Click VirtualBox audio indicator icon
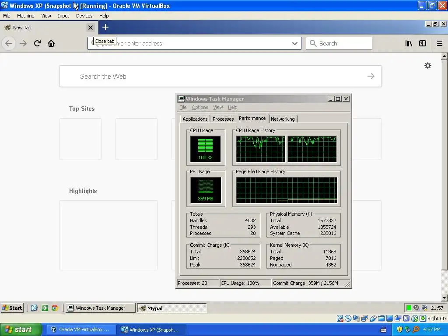Viewport: 448px width, 336px height. pyautogui.click(x=356, y=318)
